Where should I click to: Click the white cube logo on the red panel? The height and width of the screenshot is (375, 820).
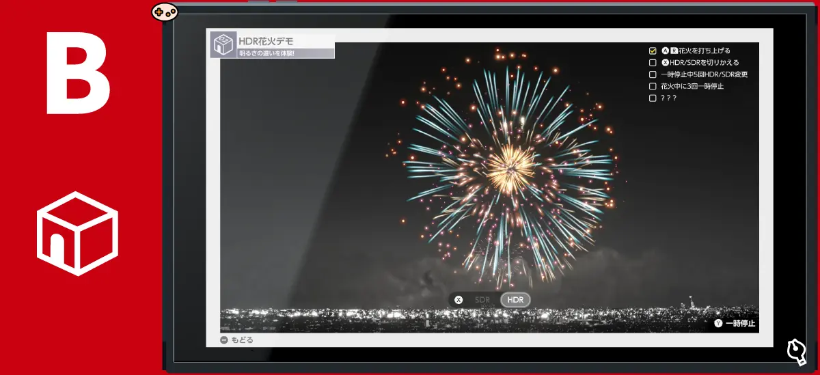pyautogui.click(x=77, y=233)
